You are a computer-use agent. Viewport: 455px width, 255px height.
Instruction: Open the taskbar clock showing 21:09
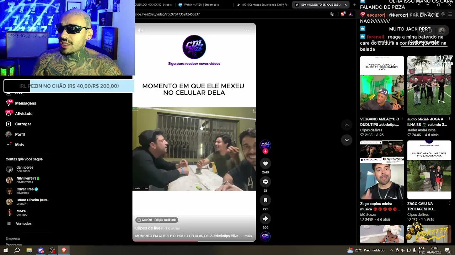434,250
